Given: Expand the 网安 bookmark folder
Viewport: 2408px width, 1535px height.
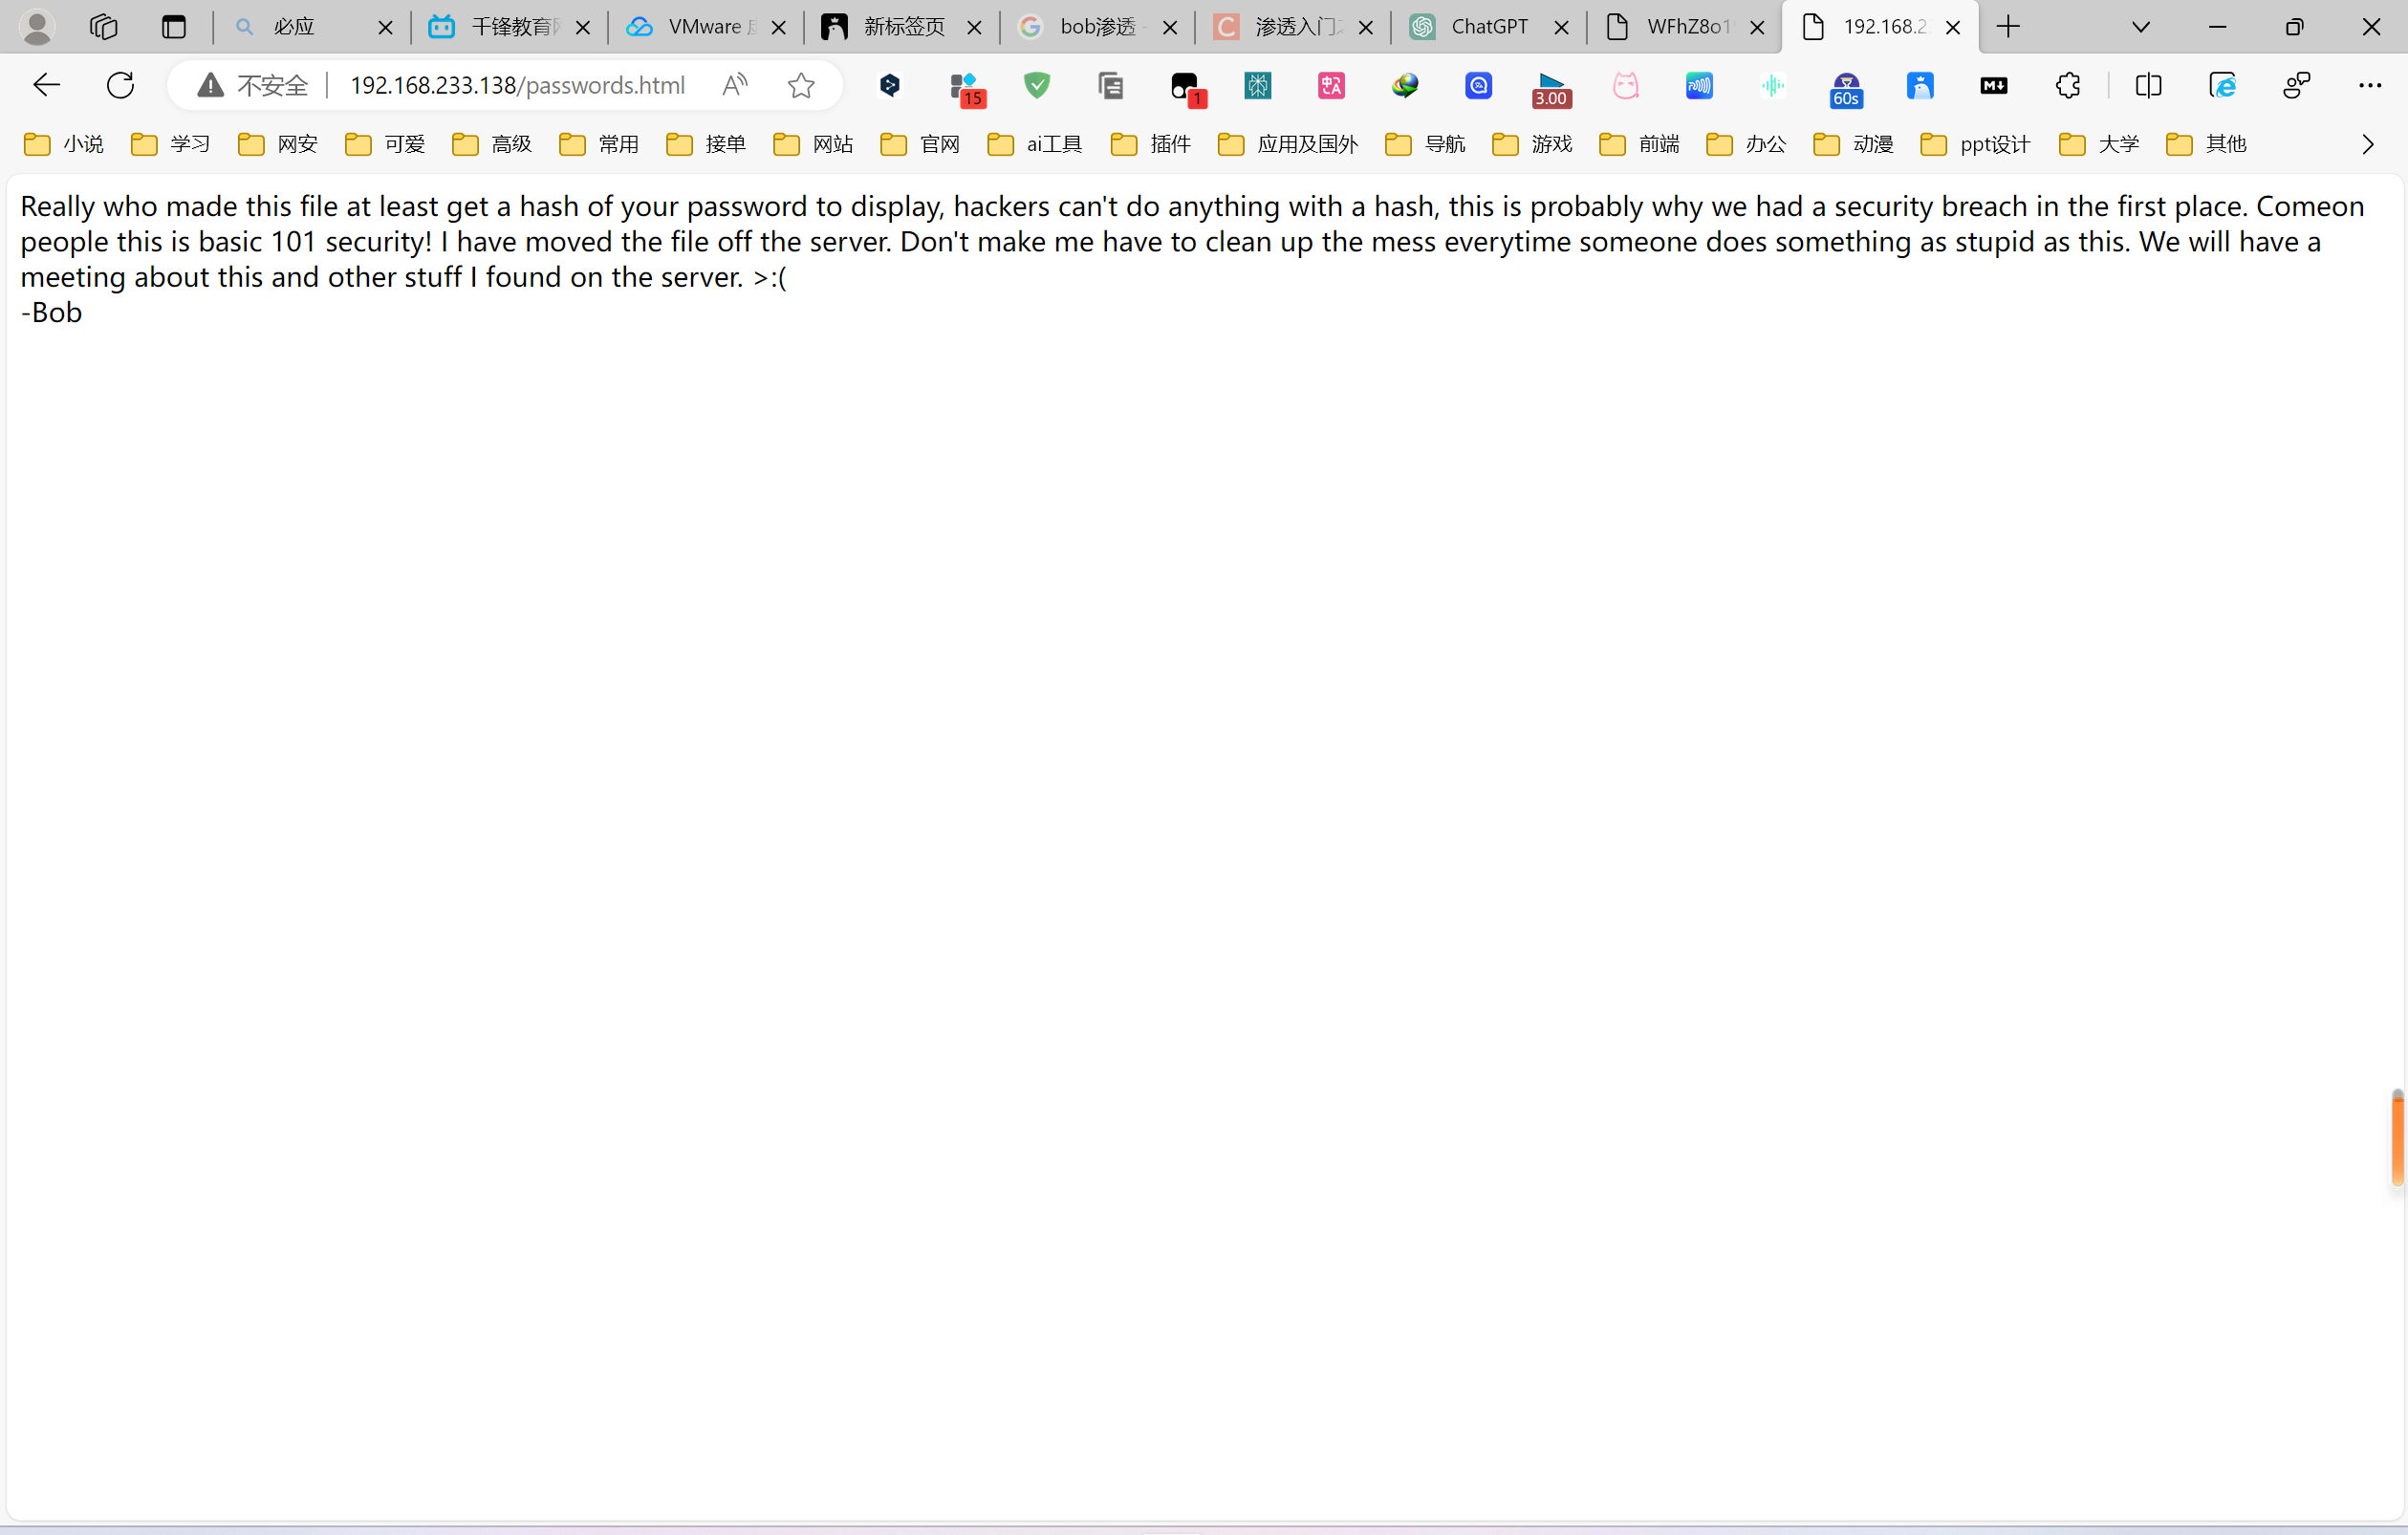Looking at the screenshot, I should click(x=278, y=144).
